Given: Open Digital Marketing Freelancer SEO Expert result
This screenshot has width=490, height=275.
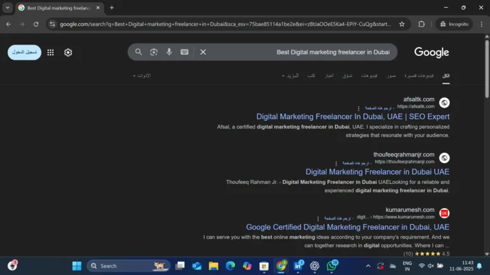Looking at the screenshot, I should [x=353, y=116].
